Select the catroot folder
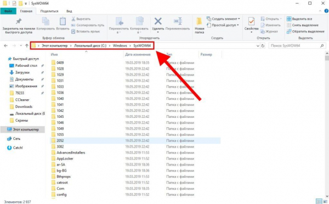Viewport: 329px width, 204px height. coord(59,183)
